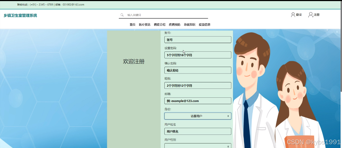Screen dimensions: 342x148
Task: Click the 用户姓名 label above its field
Action: pyautogui.click(x=170, y=125)
